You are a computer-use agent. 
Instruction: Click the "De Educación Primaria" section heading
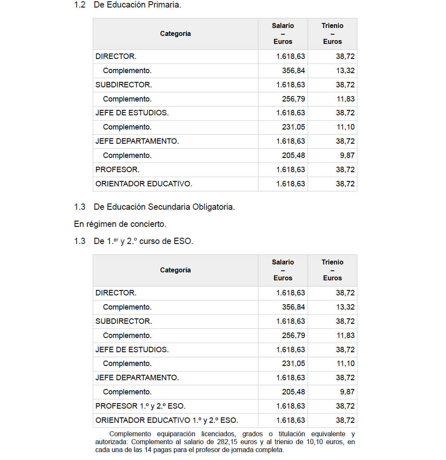point(137,6)
